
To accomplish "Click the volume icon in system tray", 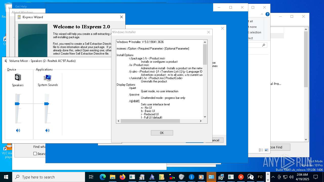I will (291, 177).
